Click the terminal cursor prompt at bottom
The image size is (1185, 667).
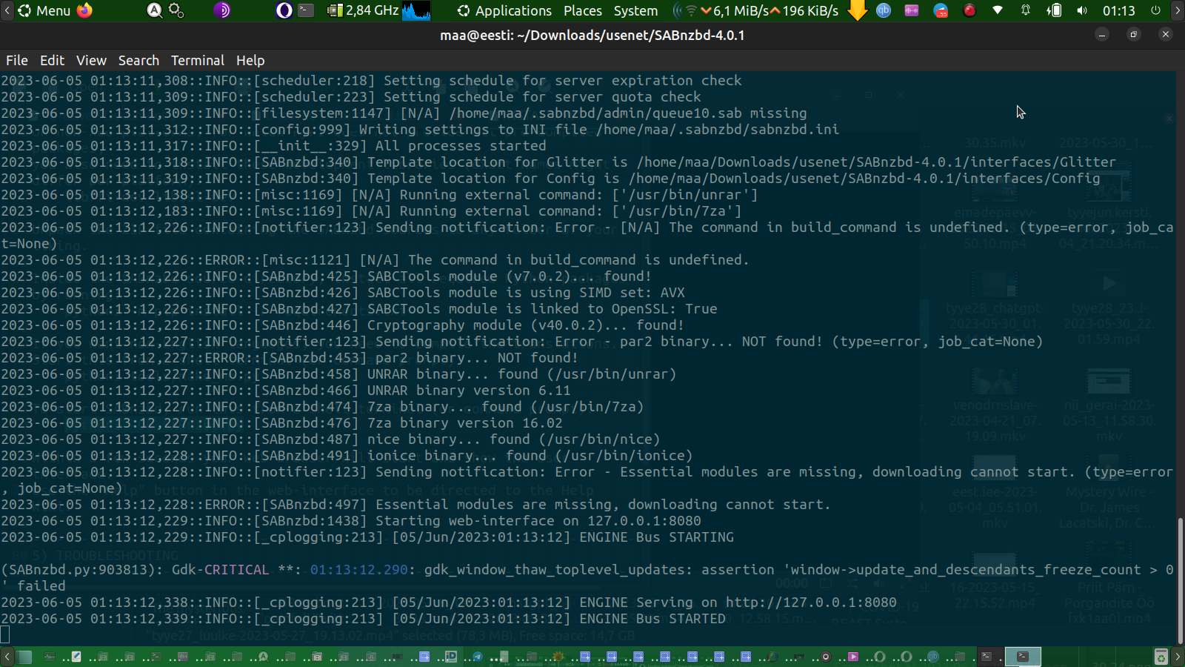click(5, 634)
